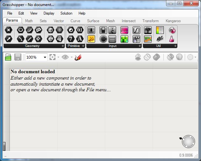Select the pink spheres Util icon
This screenshot has height=161, width=201.
[x=172, y=30]
